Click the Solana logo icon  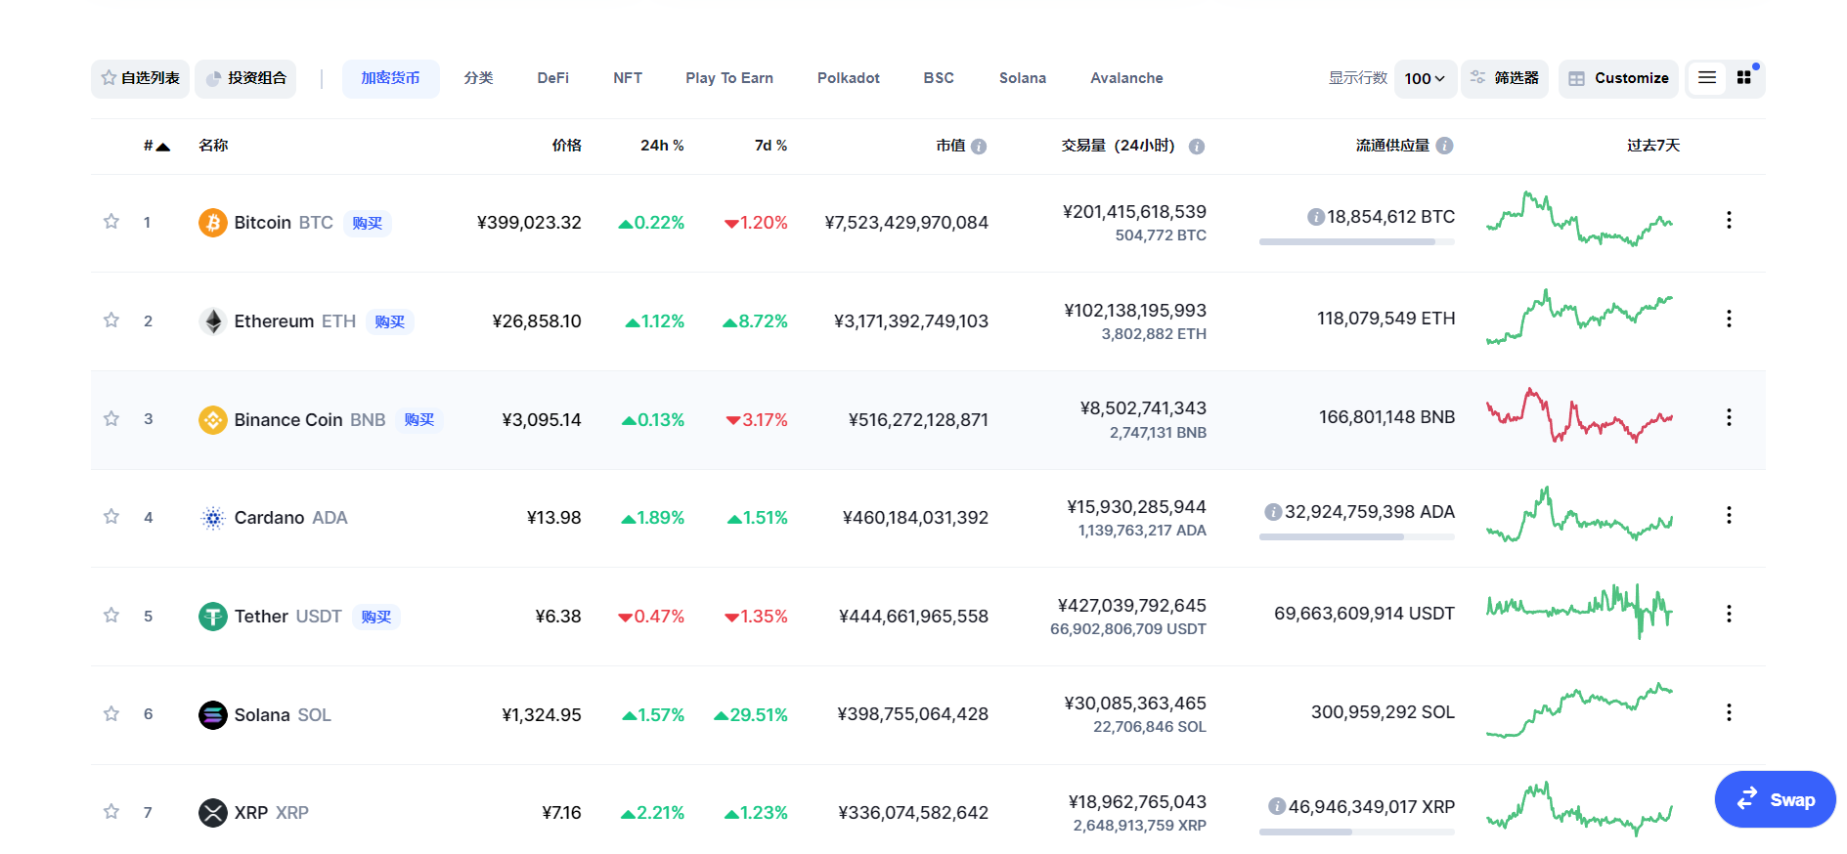coord(212,715)
